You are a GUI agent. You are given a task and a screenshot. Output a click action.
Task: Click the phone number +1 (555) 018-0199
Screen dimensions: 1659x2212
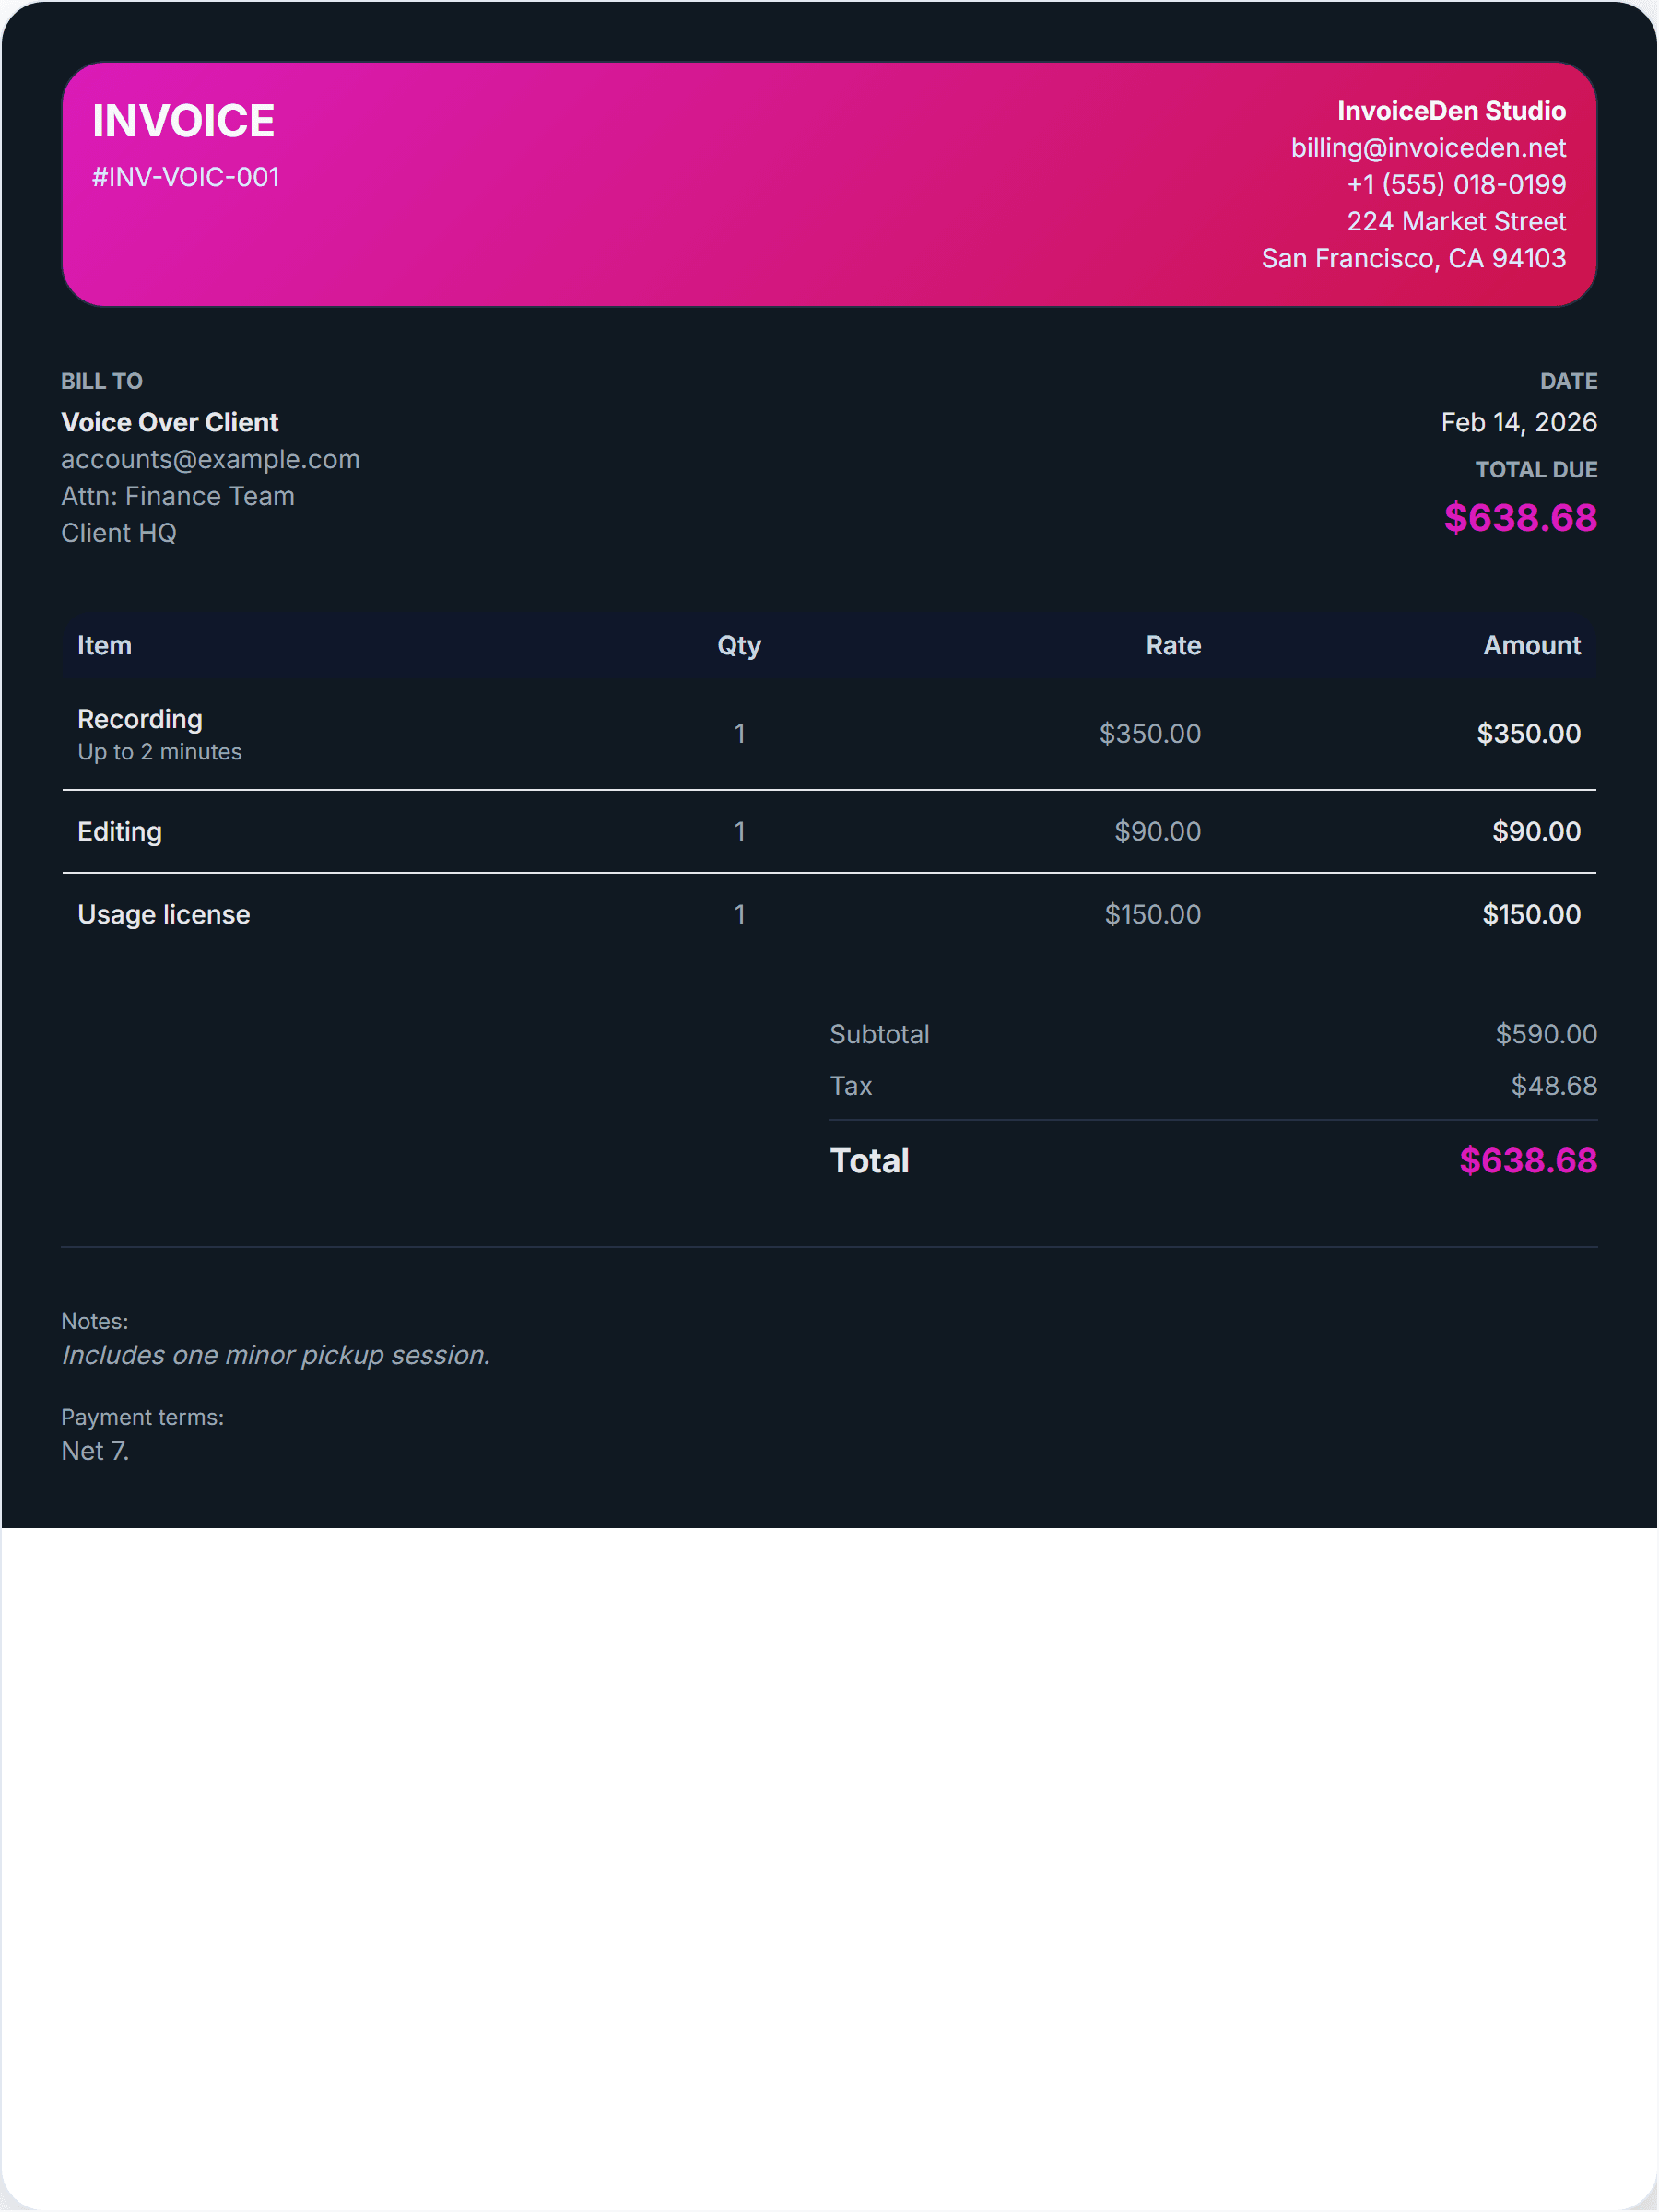[1455, 185]
